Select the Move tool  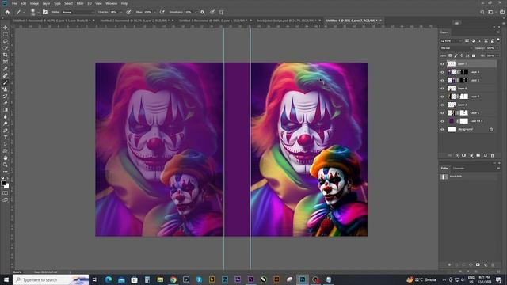click(x=6, y=28)
